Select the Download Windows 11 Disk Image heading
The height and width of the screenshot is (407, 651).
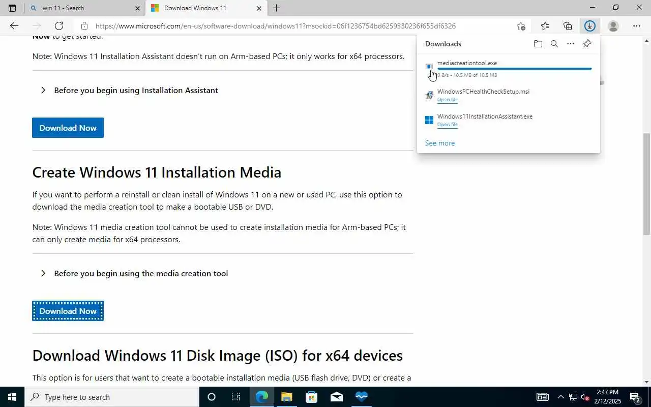218,355
